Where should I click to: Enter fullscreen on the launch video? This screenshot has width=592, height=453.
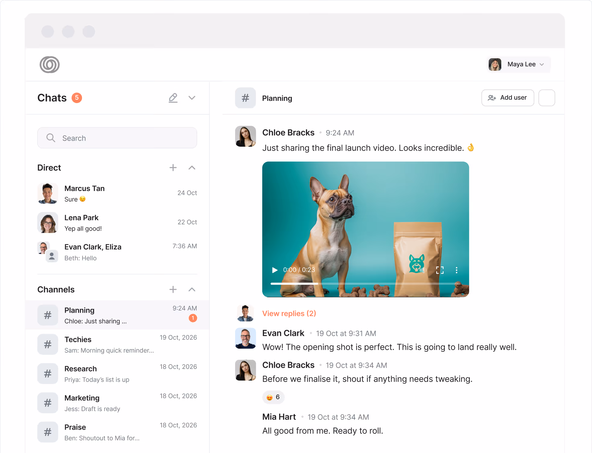coord(440,270)
